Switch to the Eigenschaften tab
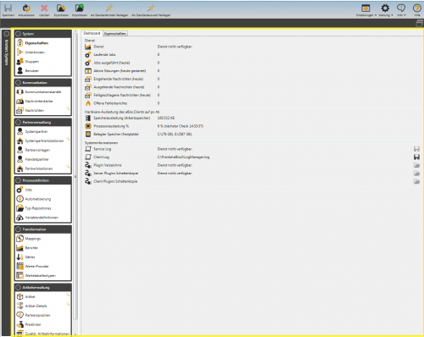 114,34
